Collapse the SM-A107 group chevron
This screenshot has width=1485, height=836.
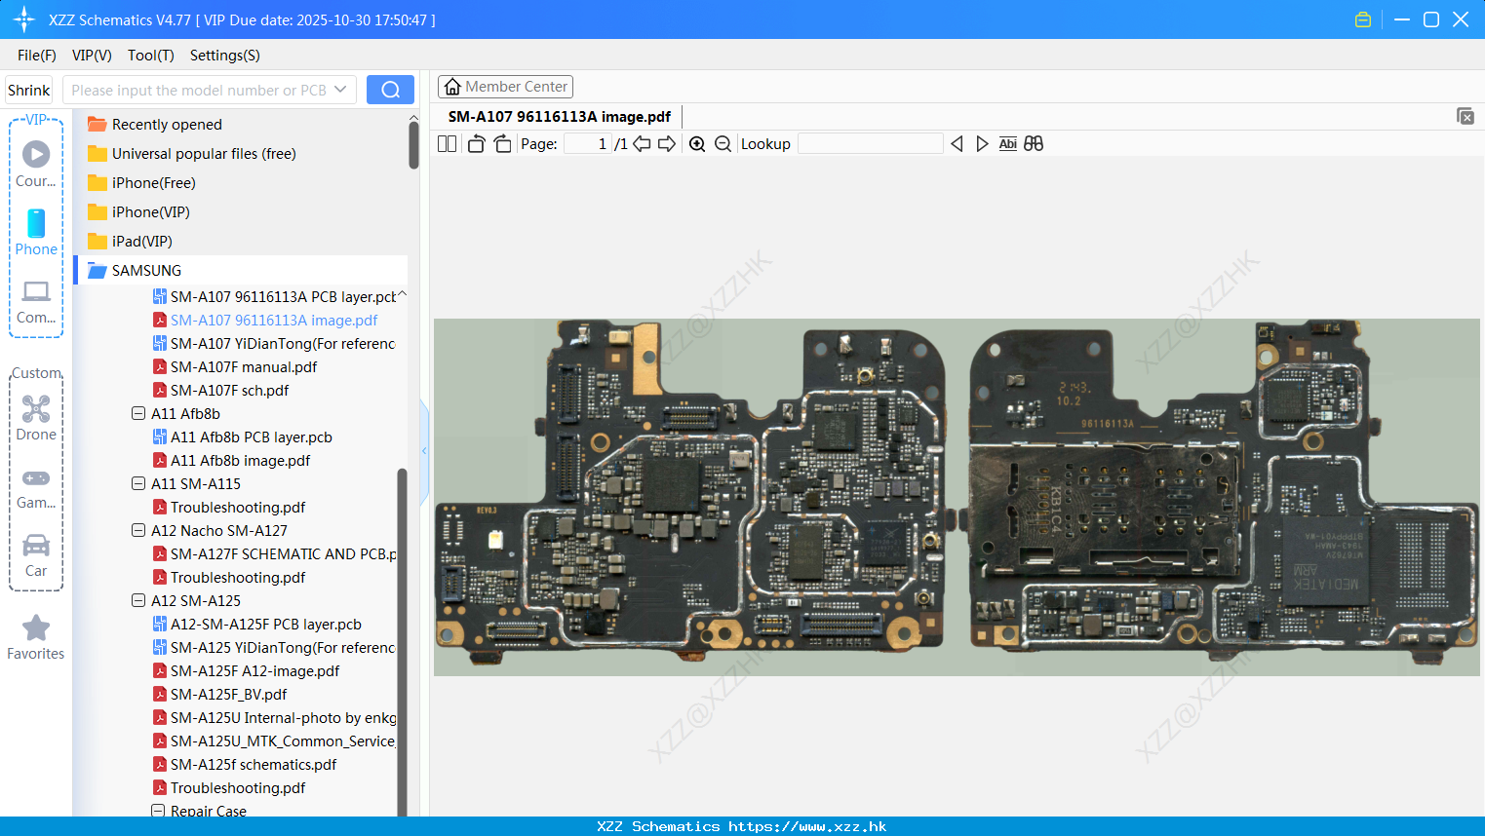402,293
